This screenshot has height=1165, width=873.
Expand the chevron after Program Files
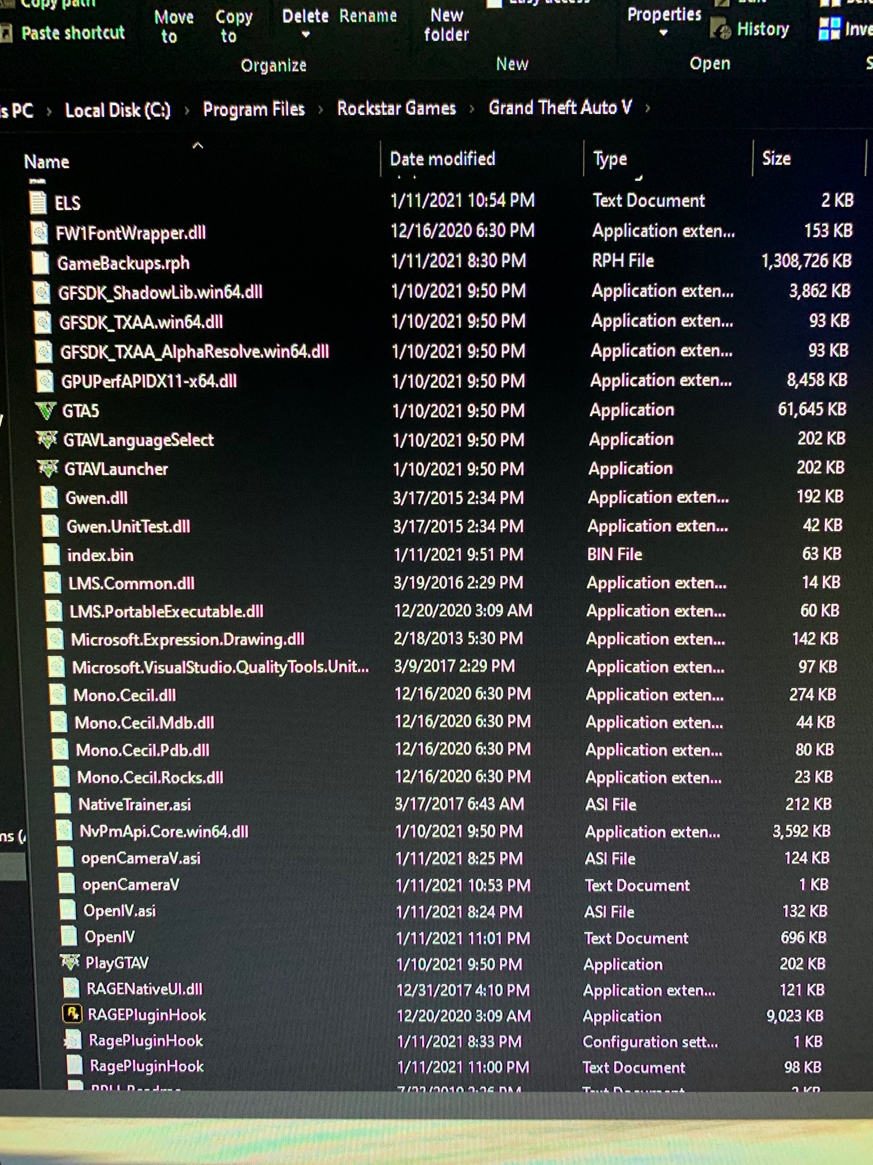tap(321, 109)
